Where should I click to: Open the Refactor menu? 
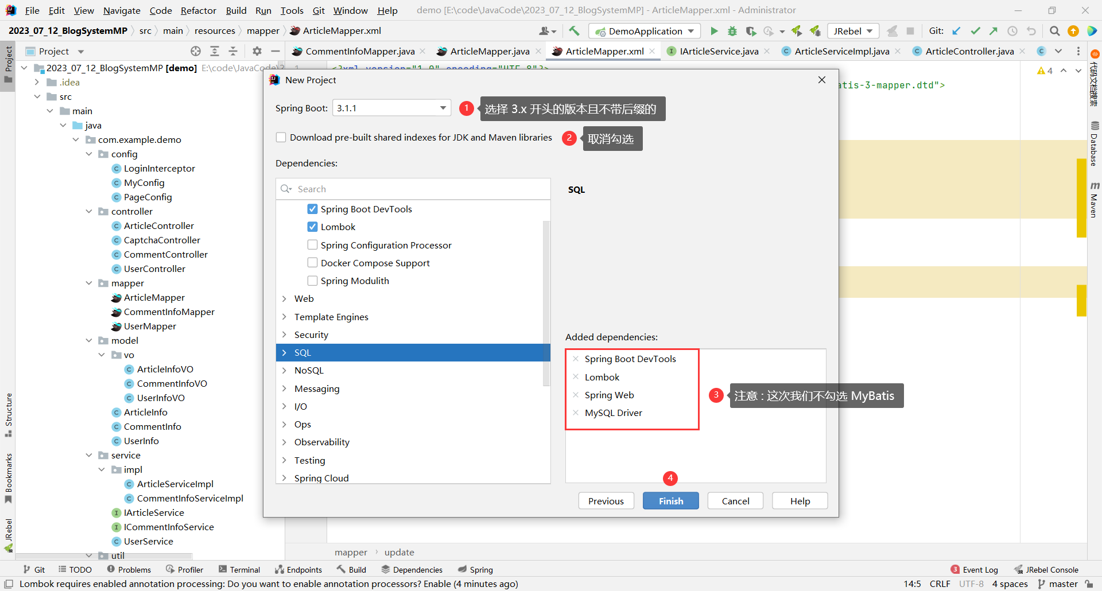pos(198,10)
